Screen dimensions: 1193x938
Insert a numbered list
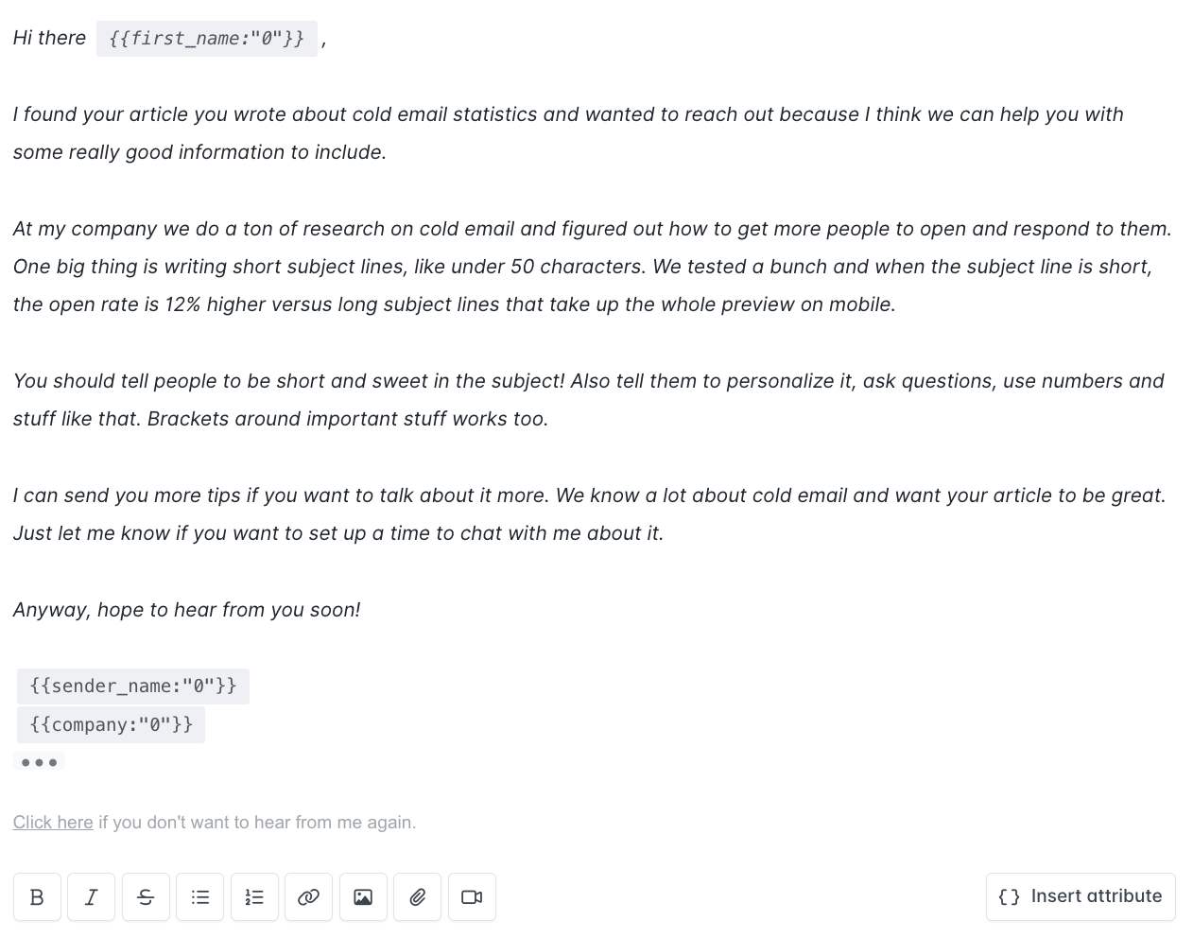click(x=254, y=896)
